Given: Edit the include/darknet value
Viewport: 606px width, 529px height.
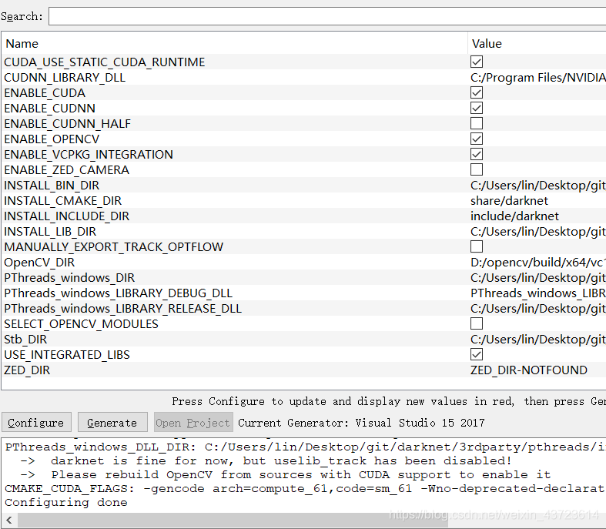Looking at the screenshot, I should [514, 216].
